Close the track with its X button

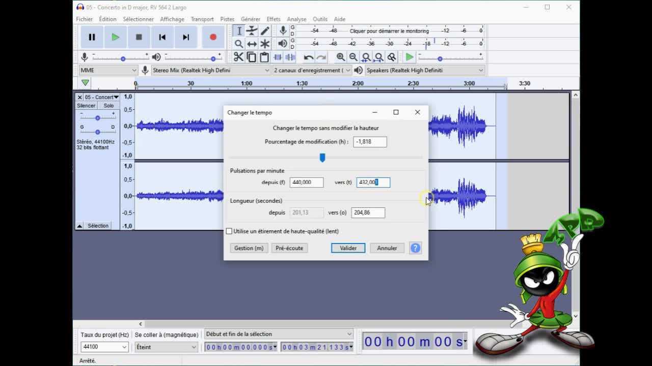pos(79,97)
